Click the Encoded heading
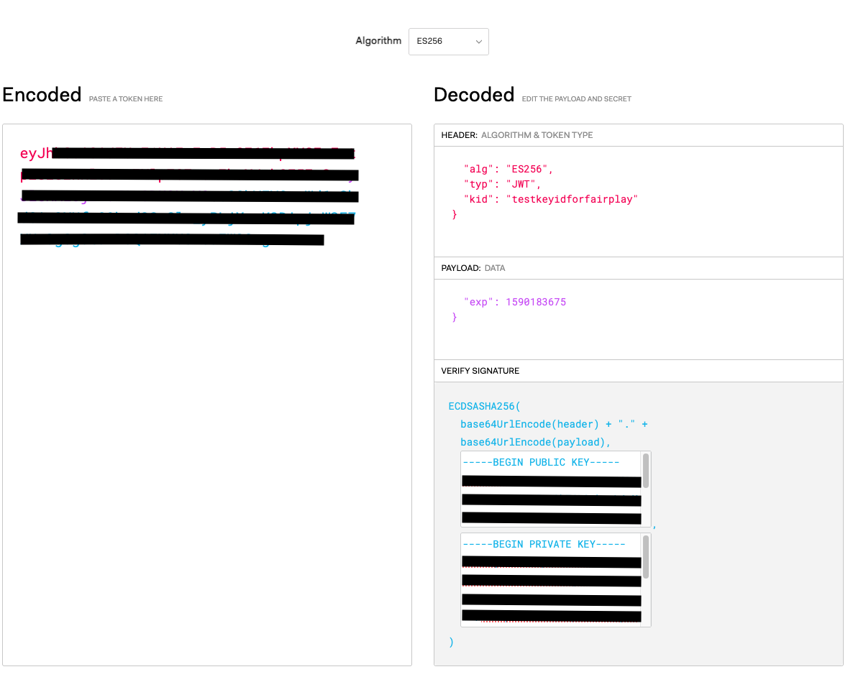The image size is (848, 677). click(42, 95)
